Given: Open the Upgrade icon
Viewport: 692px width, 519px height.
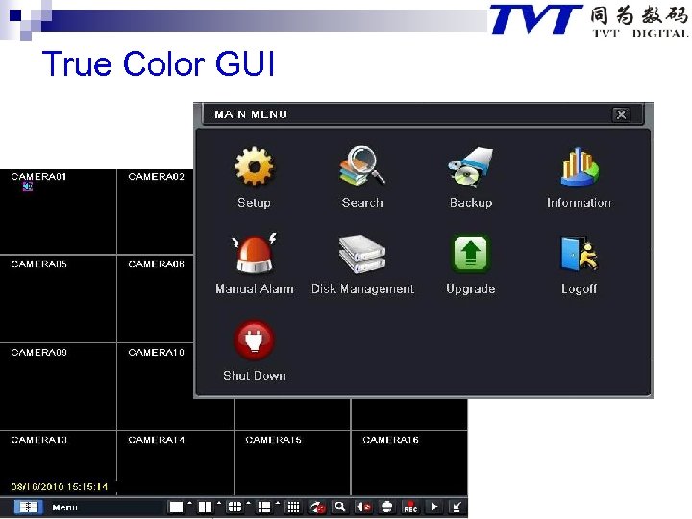Looking at the screenshot, I should coord(471,254).
